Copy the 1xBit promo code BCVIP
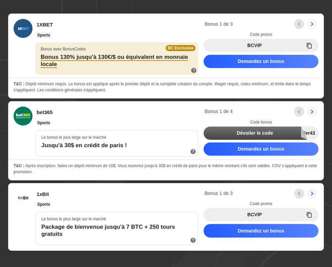Viewport: 332px width, 267px height. point(309,215)
